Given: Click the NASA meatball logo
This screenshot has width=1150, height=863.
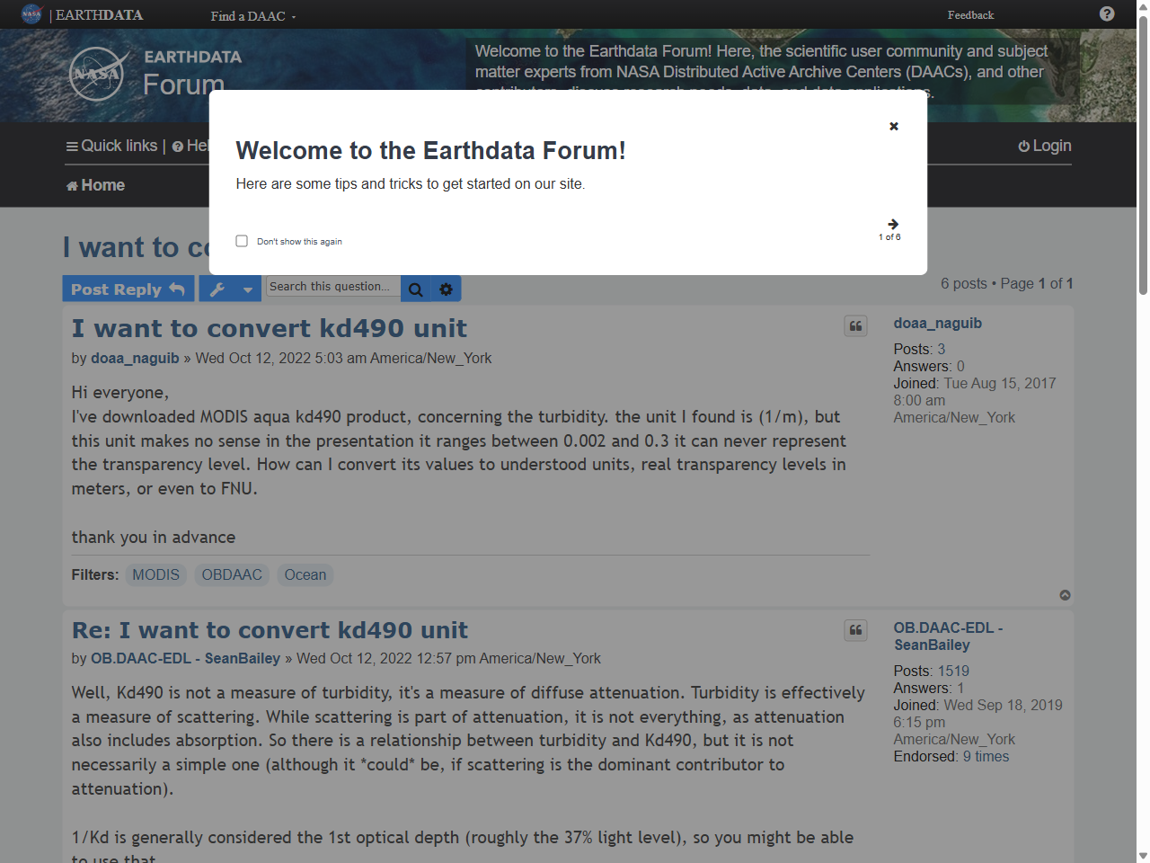Looking at the screenshot, I should (x=31, y=14).
